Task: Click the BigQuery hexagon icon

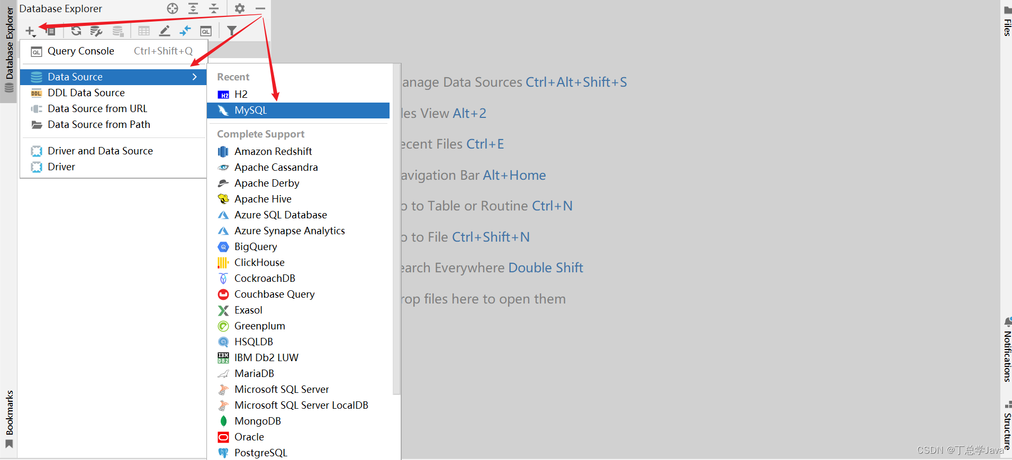Action: tap(223, 247)
